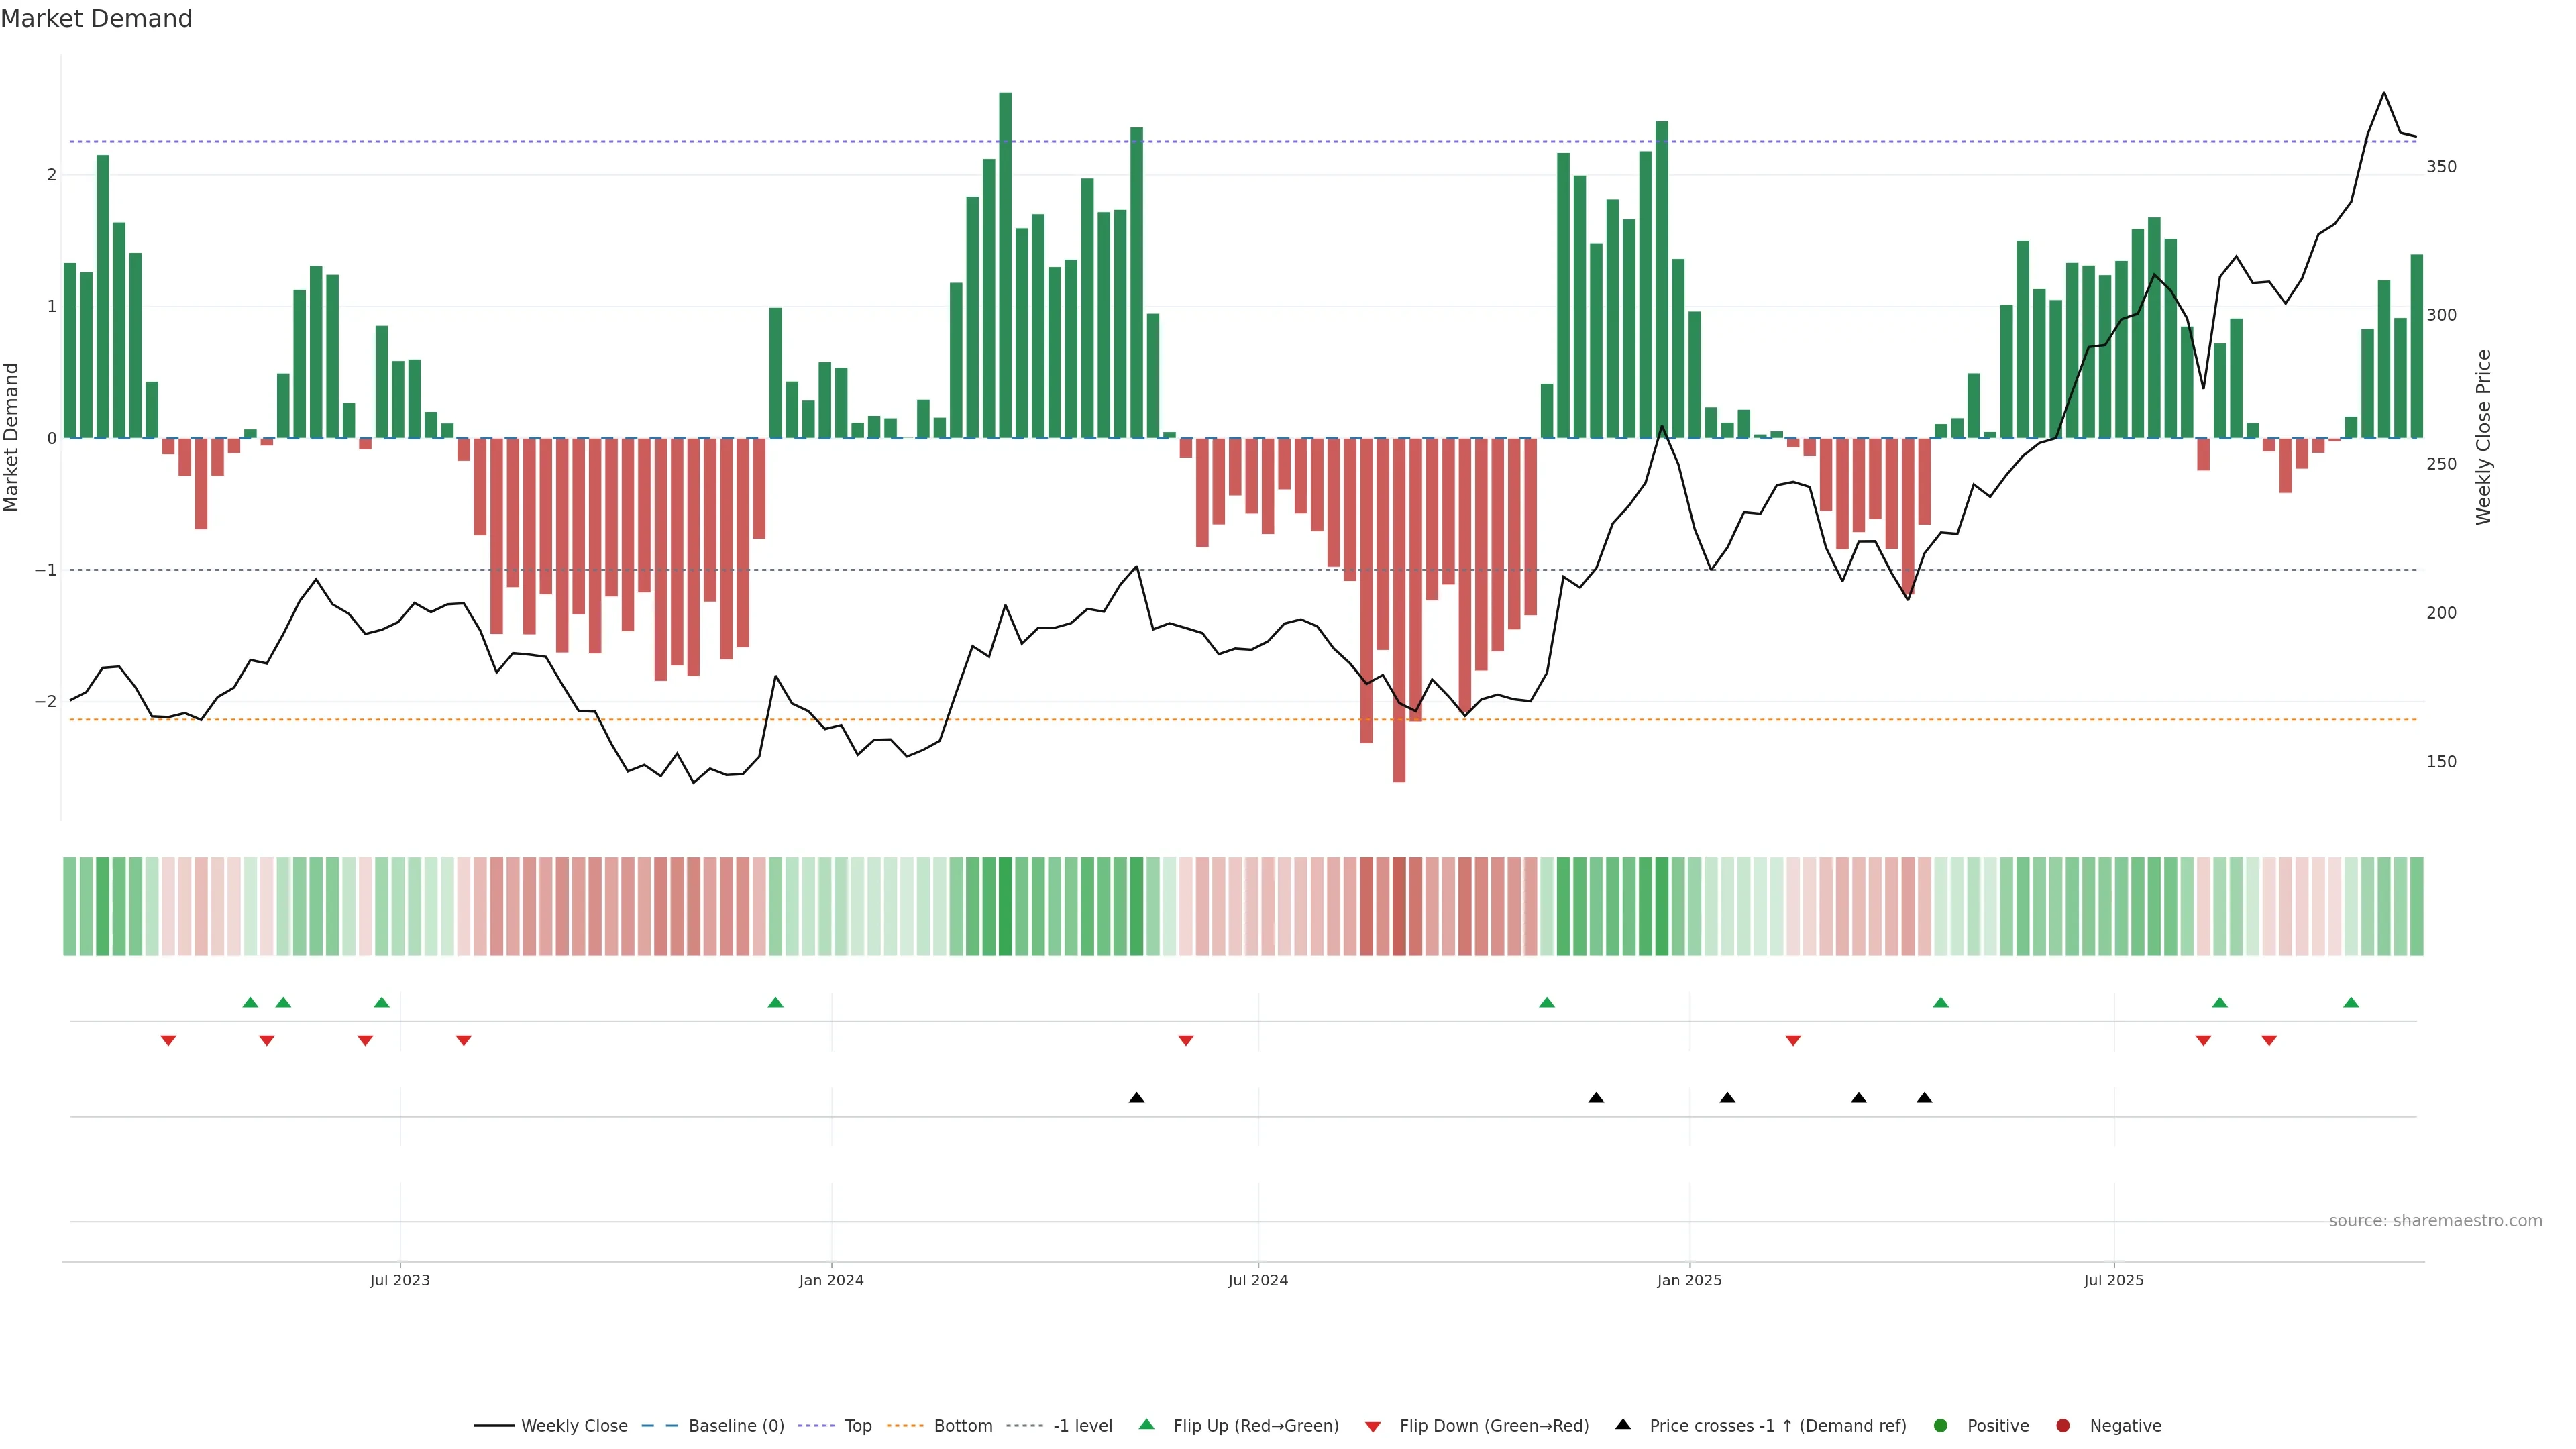
Task: Click the first black price-cross triangle marker
Action: pyautogui.click(x=1136, y=1098)
